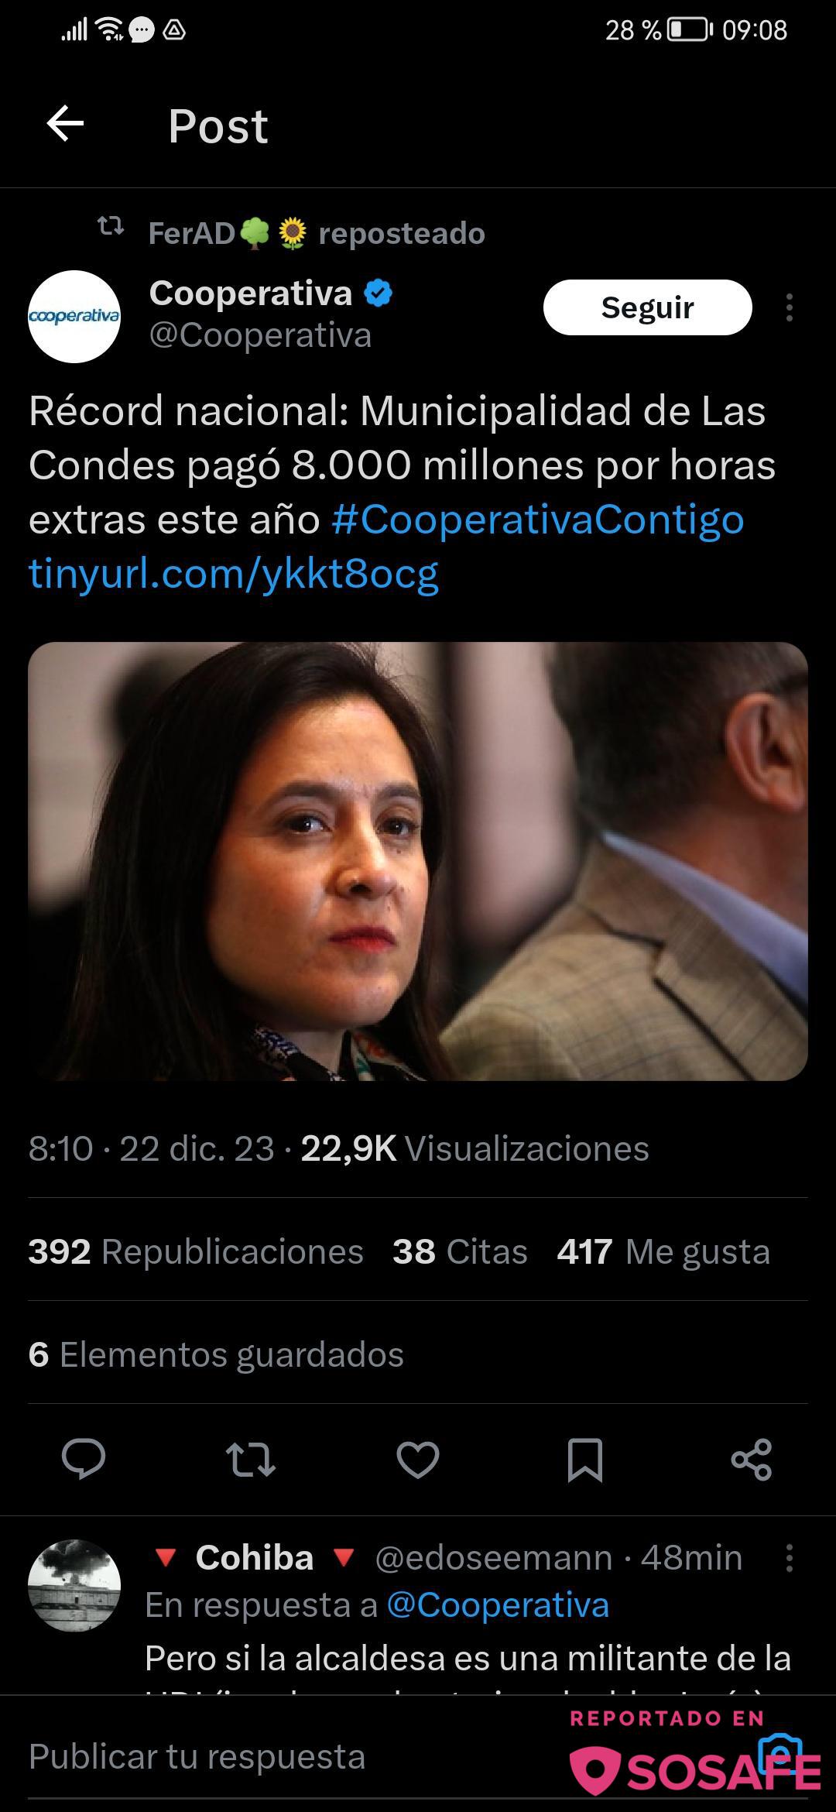Tap the reply speech bubble icon
This screenshot has height=1812, width=836.
pyautogui.click(x=84, y=1460)
